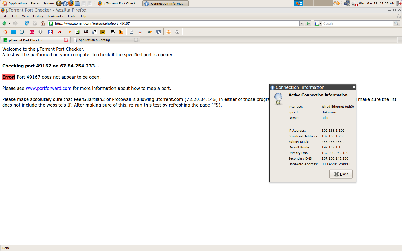Close the µTorrent Port Checker tab

66,40
